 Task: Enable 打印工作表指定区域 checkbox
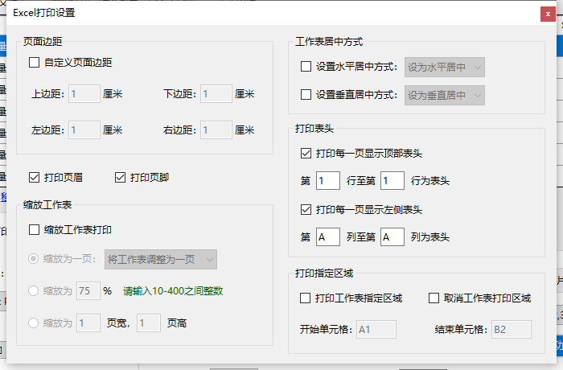pos(305,298)
